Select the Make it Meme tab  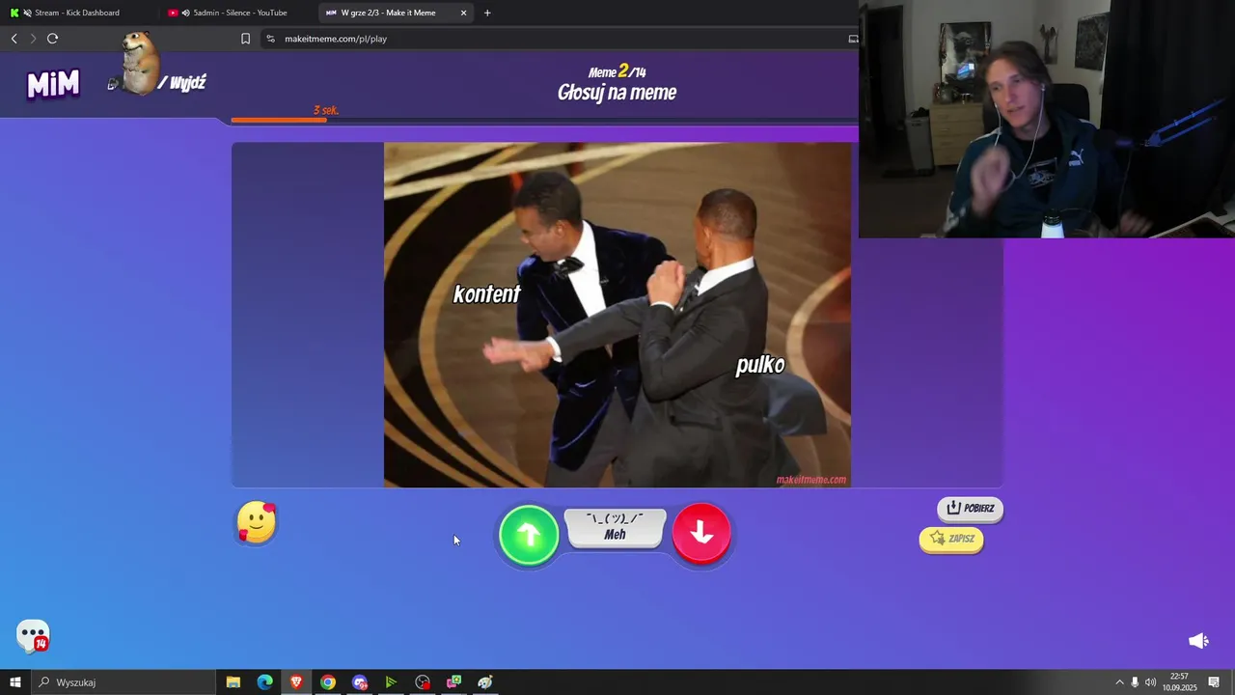click(x=388, y=13)
